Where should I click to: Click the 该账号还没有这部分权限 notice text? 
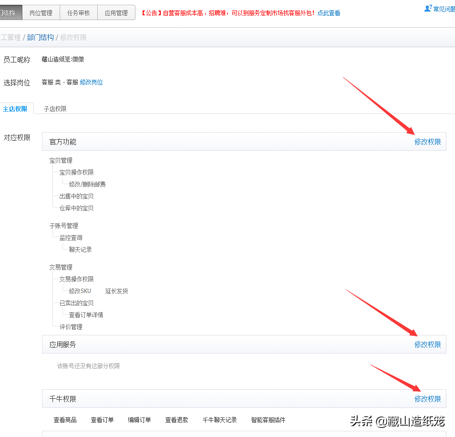(89, 366)
